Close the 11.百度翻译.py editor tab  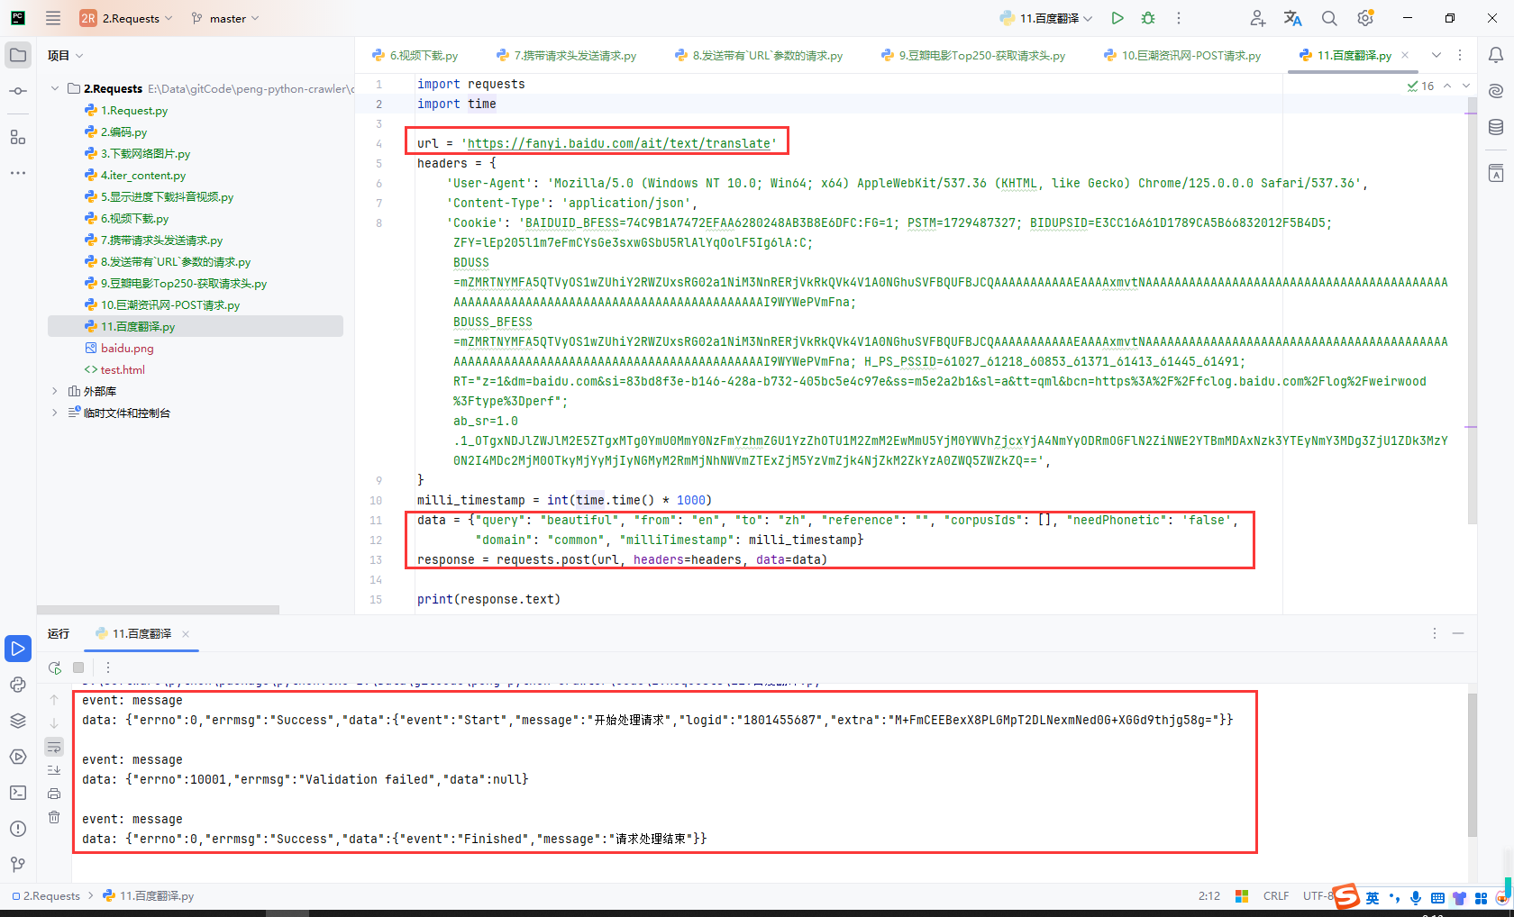point(1405,55)
